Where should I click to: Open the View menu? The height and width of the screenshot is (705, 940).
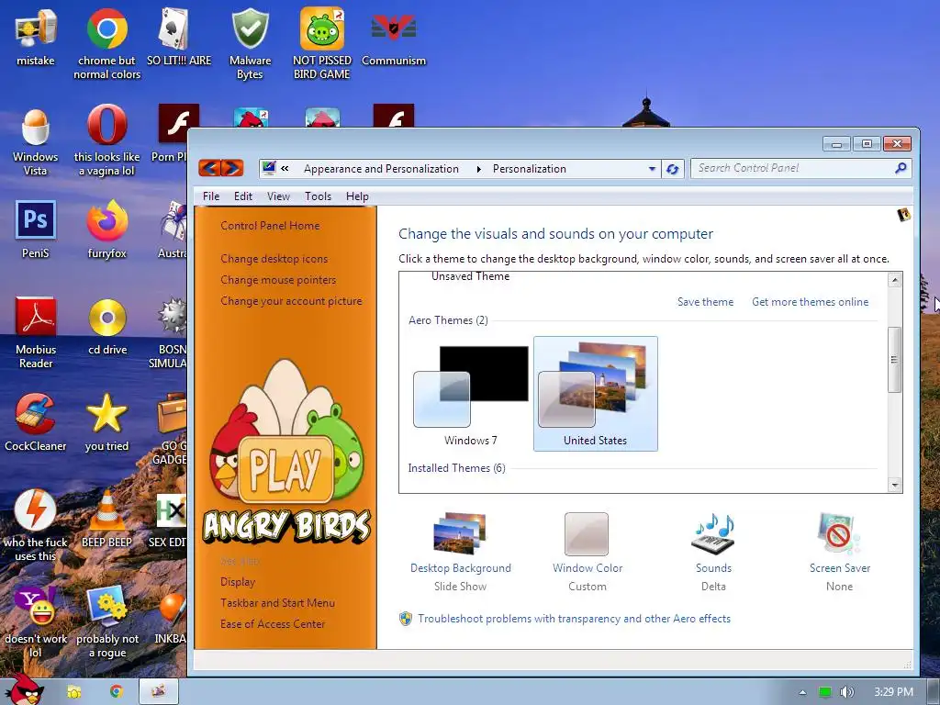(x=278, y=196)
